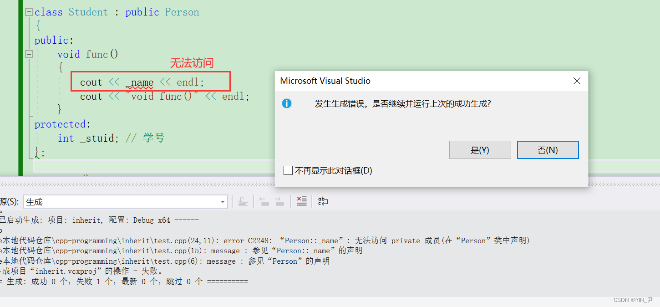This screenshot has height=307, width=660.
Task: Click the error C2248 line in output
Action: [265, 240]
